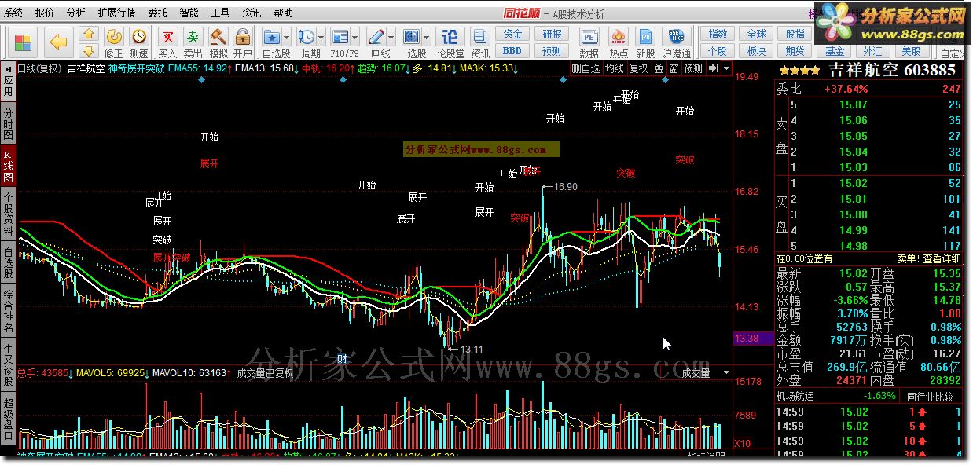Open the 委托 menu
This screenshot has height=465, width=973.
(158, 13)
